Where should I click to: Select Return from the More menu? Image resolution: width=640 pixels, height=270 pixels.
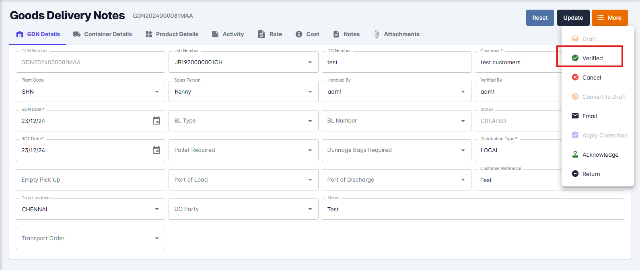[x=598, y=174]
